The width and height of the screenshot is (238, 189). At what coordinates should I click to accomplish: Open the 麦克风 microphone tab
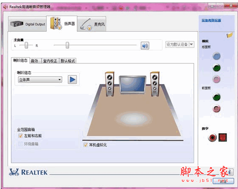(x=92, y=24)
